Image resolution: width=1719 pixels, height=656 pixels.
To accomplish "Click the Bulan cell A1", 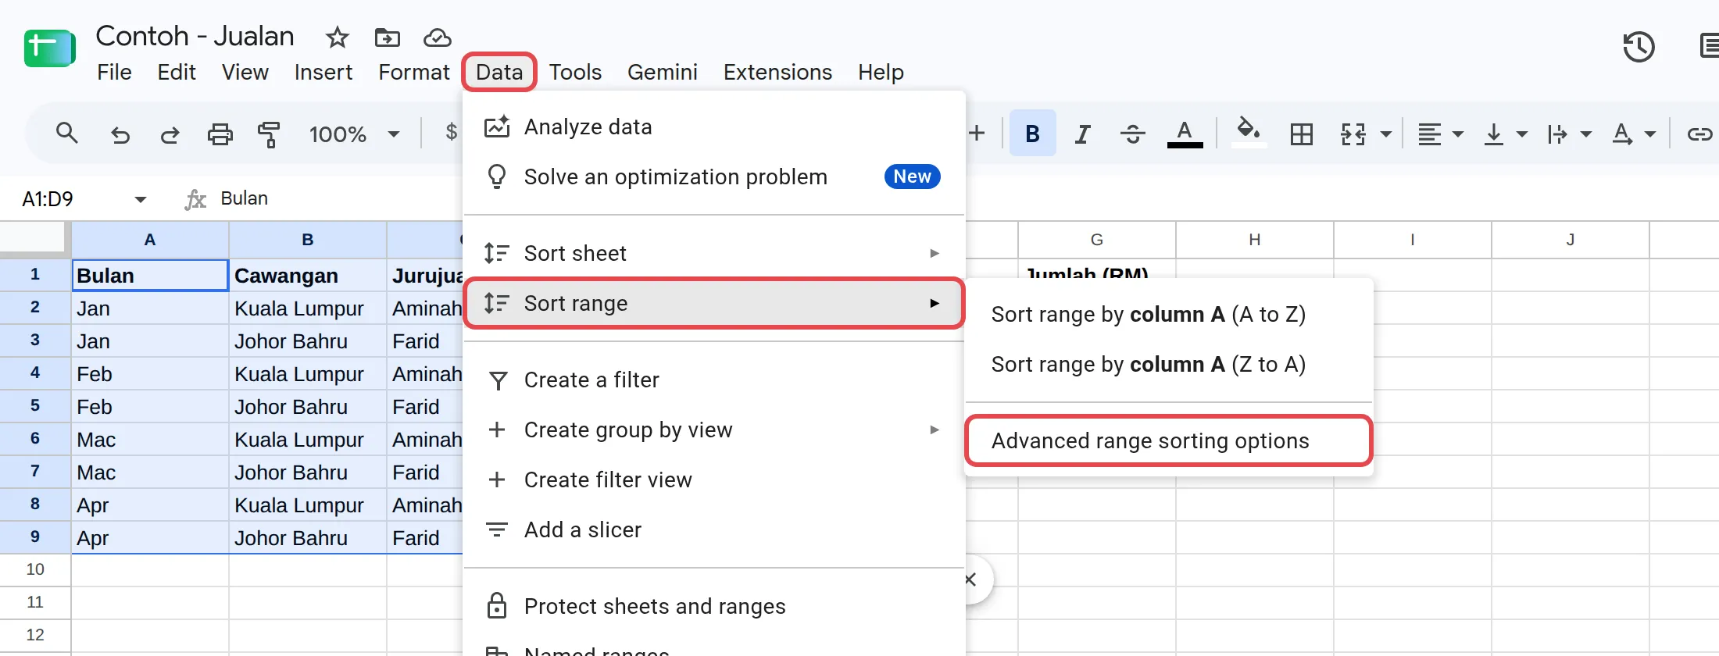I will tap(150, 276).
